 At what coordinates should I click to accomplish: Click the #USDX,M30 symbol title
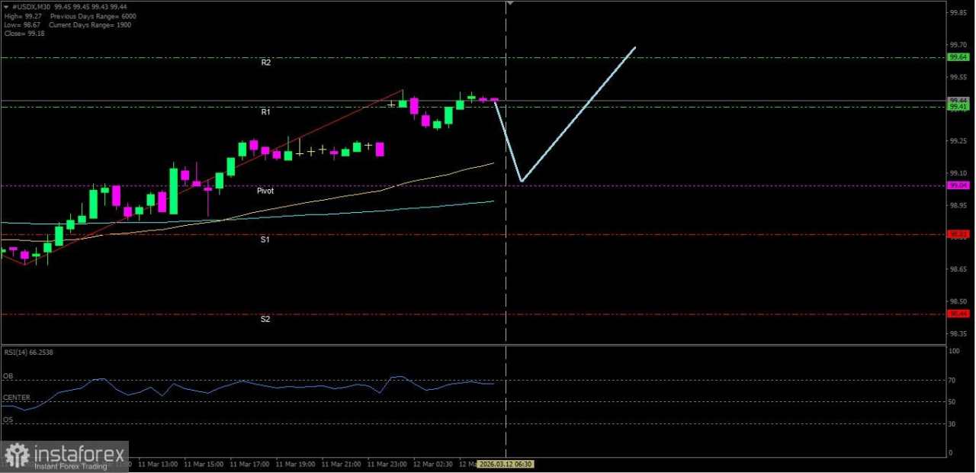pyautogui.click(x=29, y=6)
